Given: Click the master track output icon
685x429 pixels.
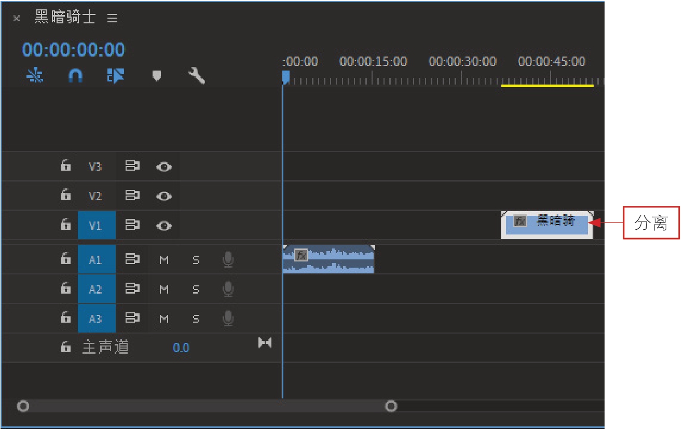Looking at the screenshot, I should 265,343.
